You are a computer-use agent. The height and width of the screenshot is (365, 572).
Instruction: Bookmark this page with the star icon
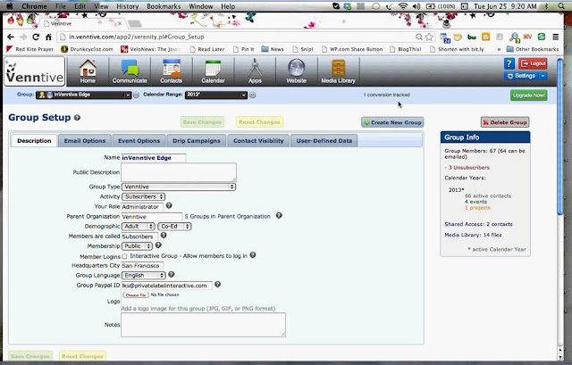click(x=429, y=37)
